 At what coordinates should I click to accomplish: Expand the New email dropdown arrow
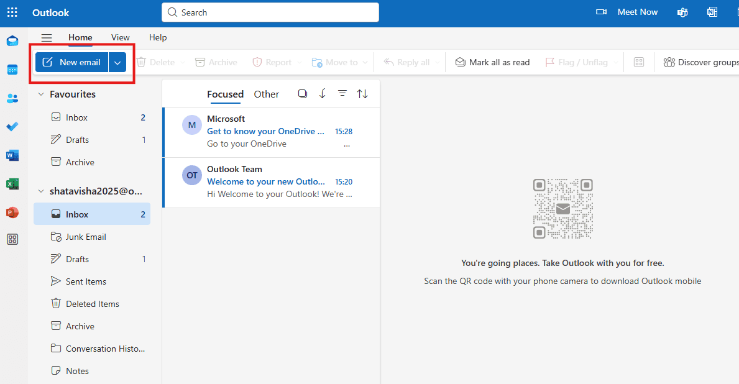(x=117, y=62)
